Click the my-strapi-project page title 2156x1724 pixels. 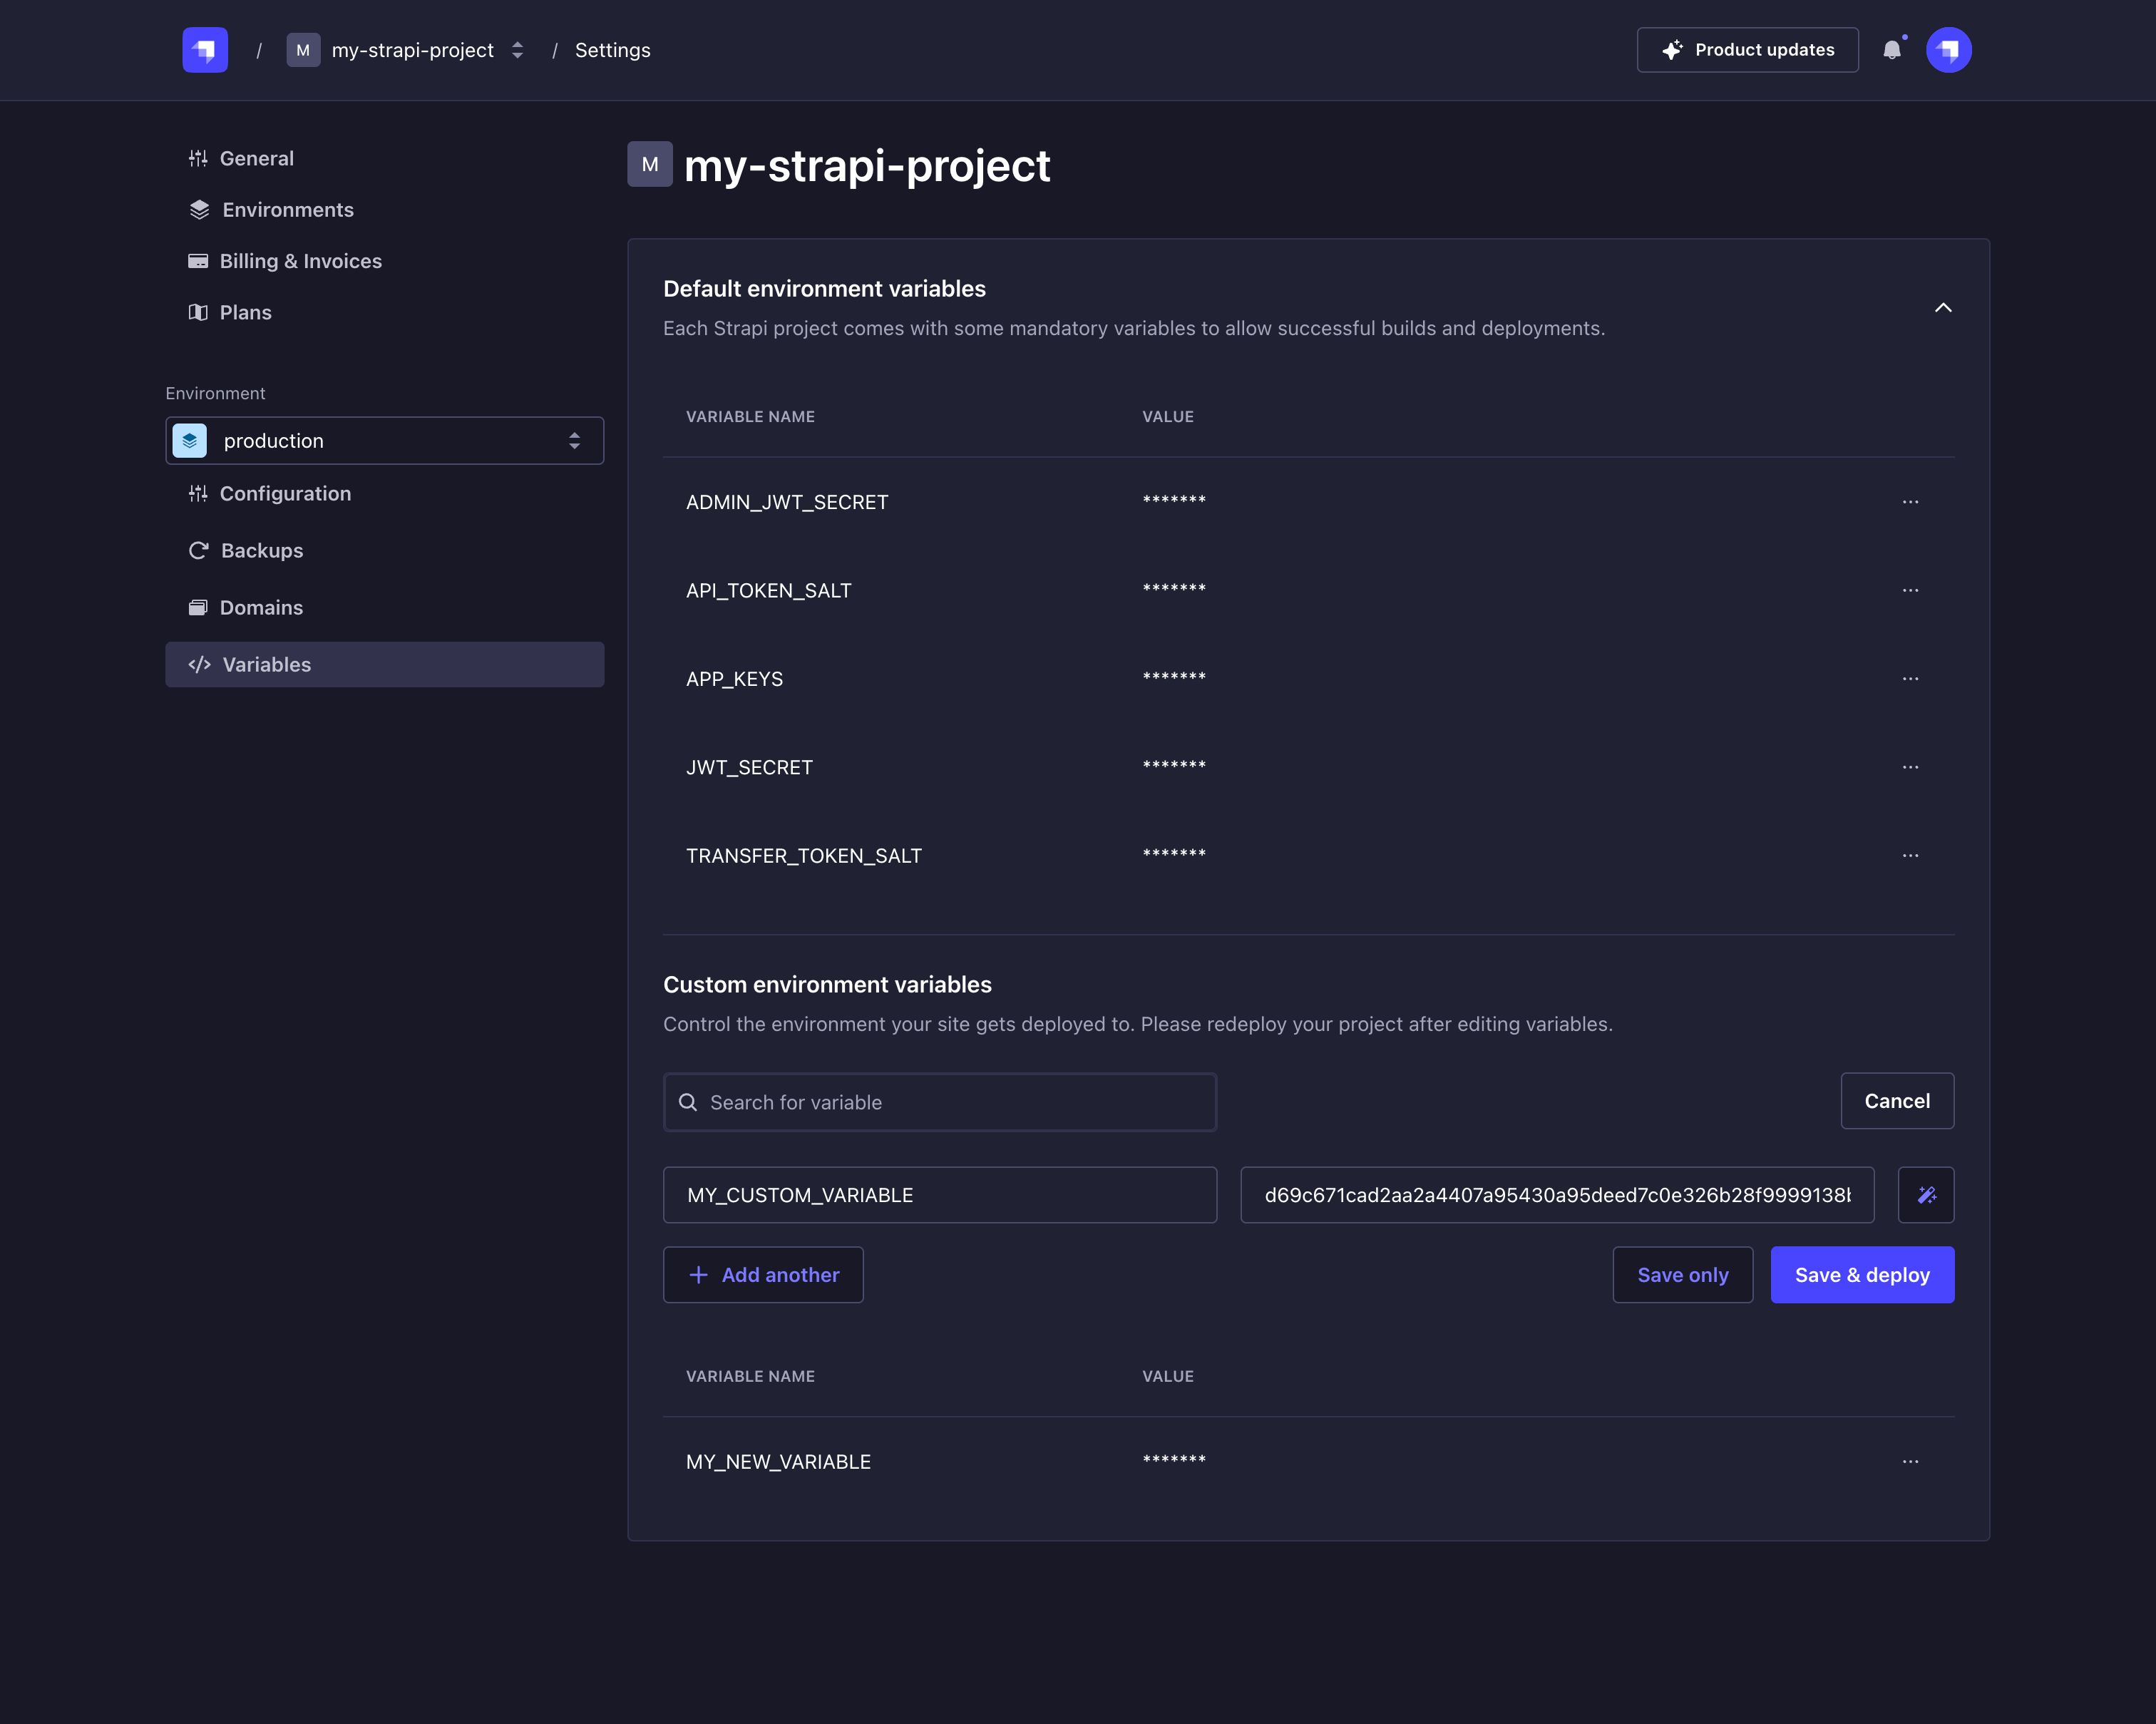click(x=867, y=165)
